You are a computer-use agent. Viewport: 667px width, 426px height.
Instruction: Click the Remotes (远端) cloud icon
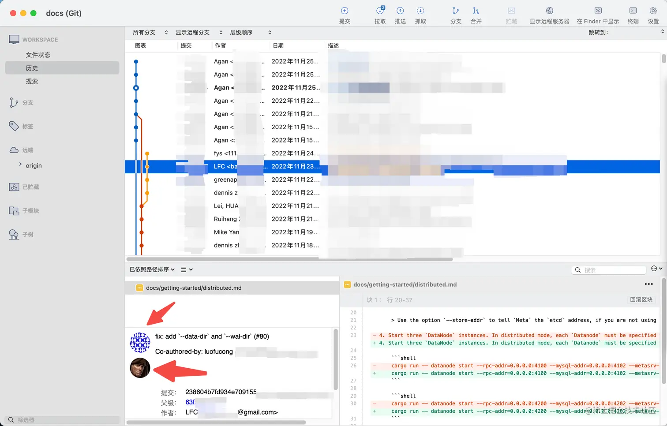point(14,150)
